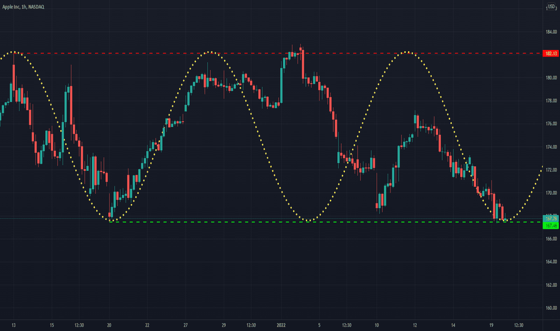Click the 176.00 price scale label
Image resolution: width=560 pixels, height=331 pixels.
coord(551,124)
